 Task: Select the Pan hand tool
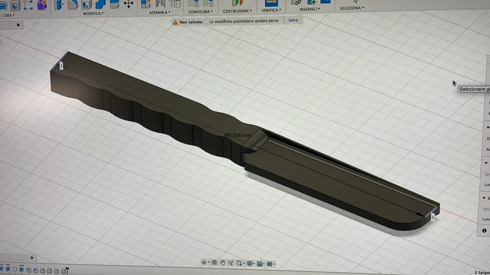click(222, 263)
